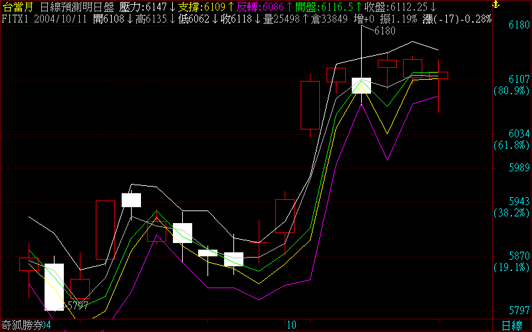Click the 6180 high price annotation on chart
This screenshot has height=332, width=532.
click(x=384, y=31)
